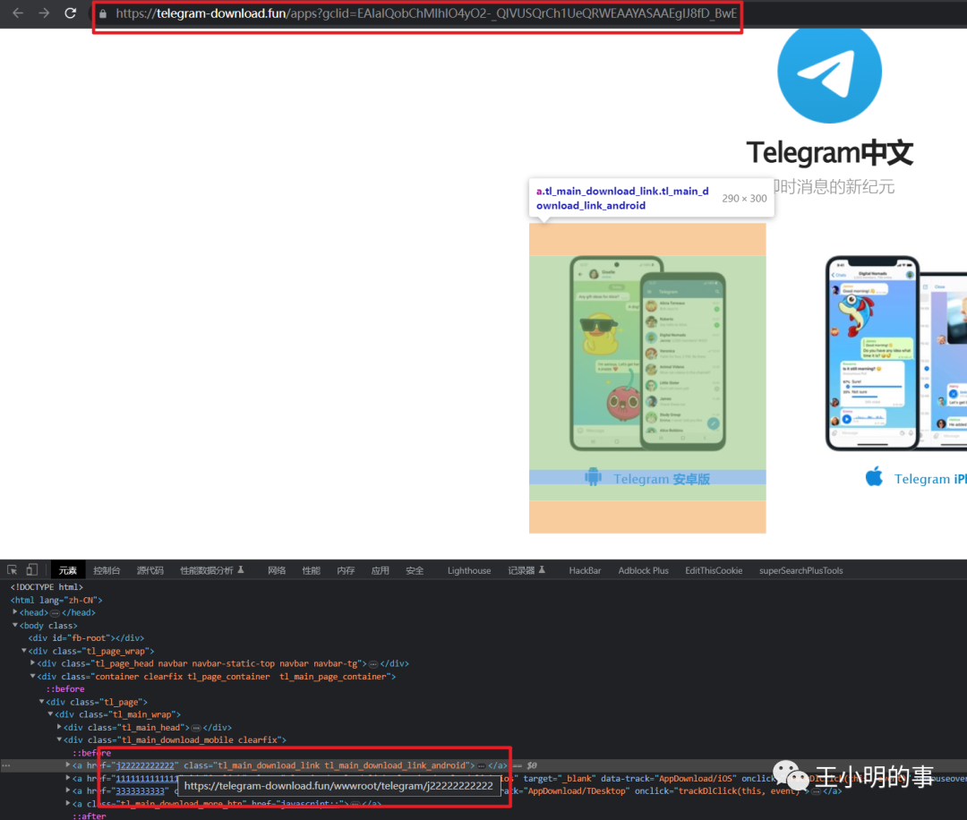Expand the tl_main_download_more_btn anchor node

pos(68,803)
